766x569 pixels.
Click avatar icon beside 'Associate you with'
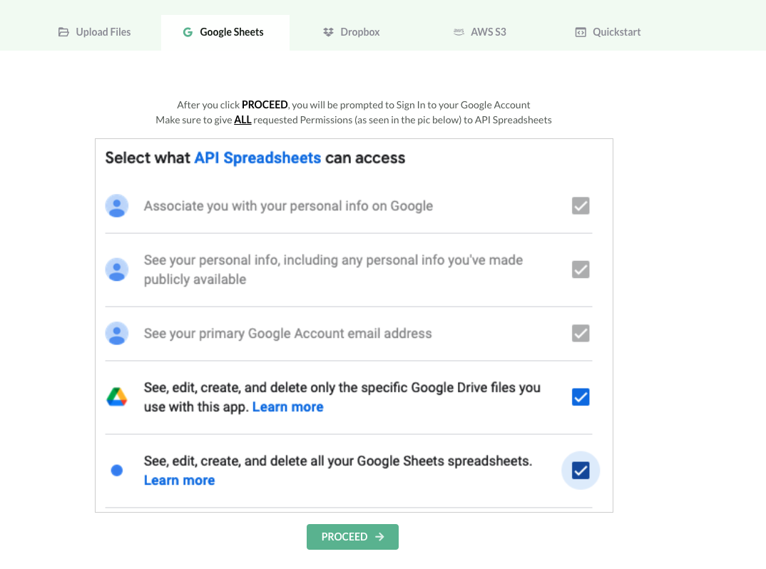[x=117, y=205]
